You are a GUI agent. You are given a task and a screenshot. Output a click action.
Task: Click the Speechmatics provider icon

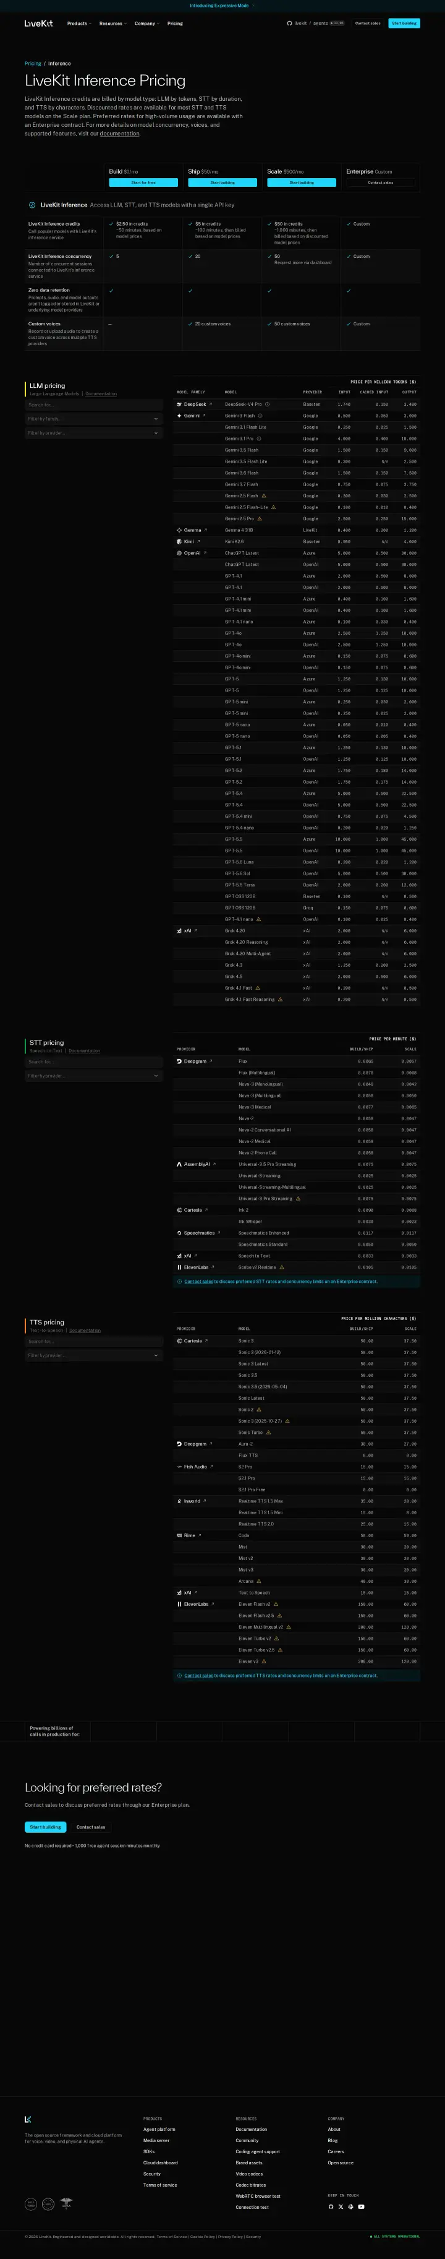[179, 1233]
